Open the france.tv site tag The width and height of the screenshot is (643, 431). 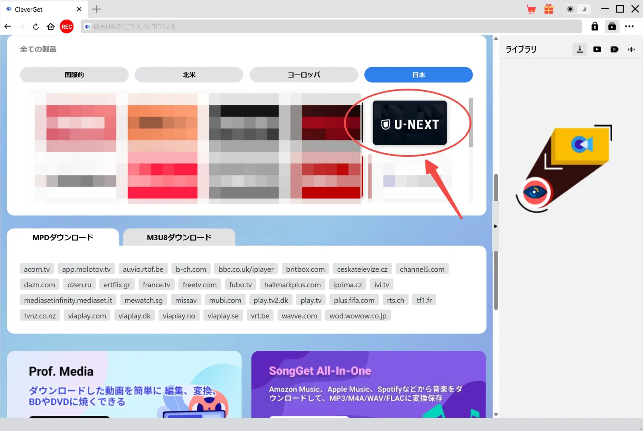pos(156,285)
